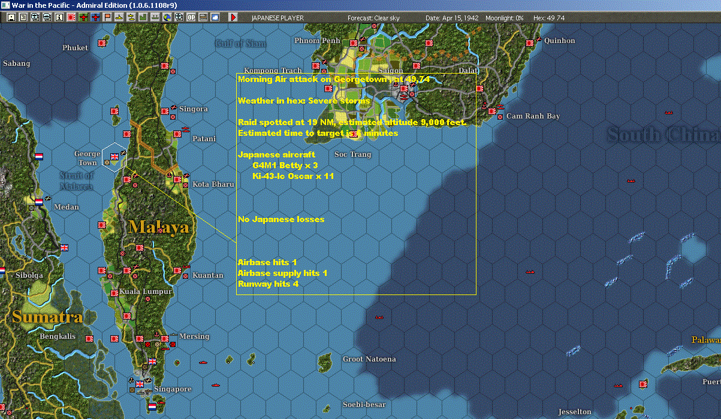Click the 'Kota Bharu' map label

coord(213,184)
